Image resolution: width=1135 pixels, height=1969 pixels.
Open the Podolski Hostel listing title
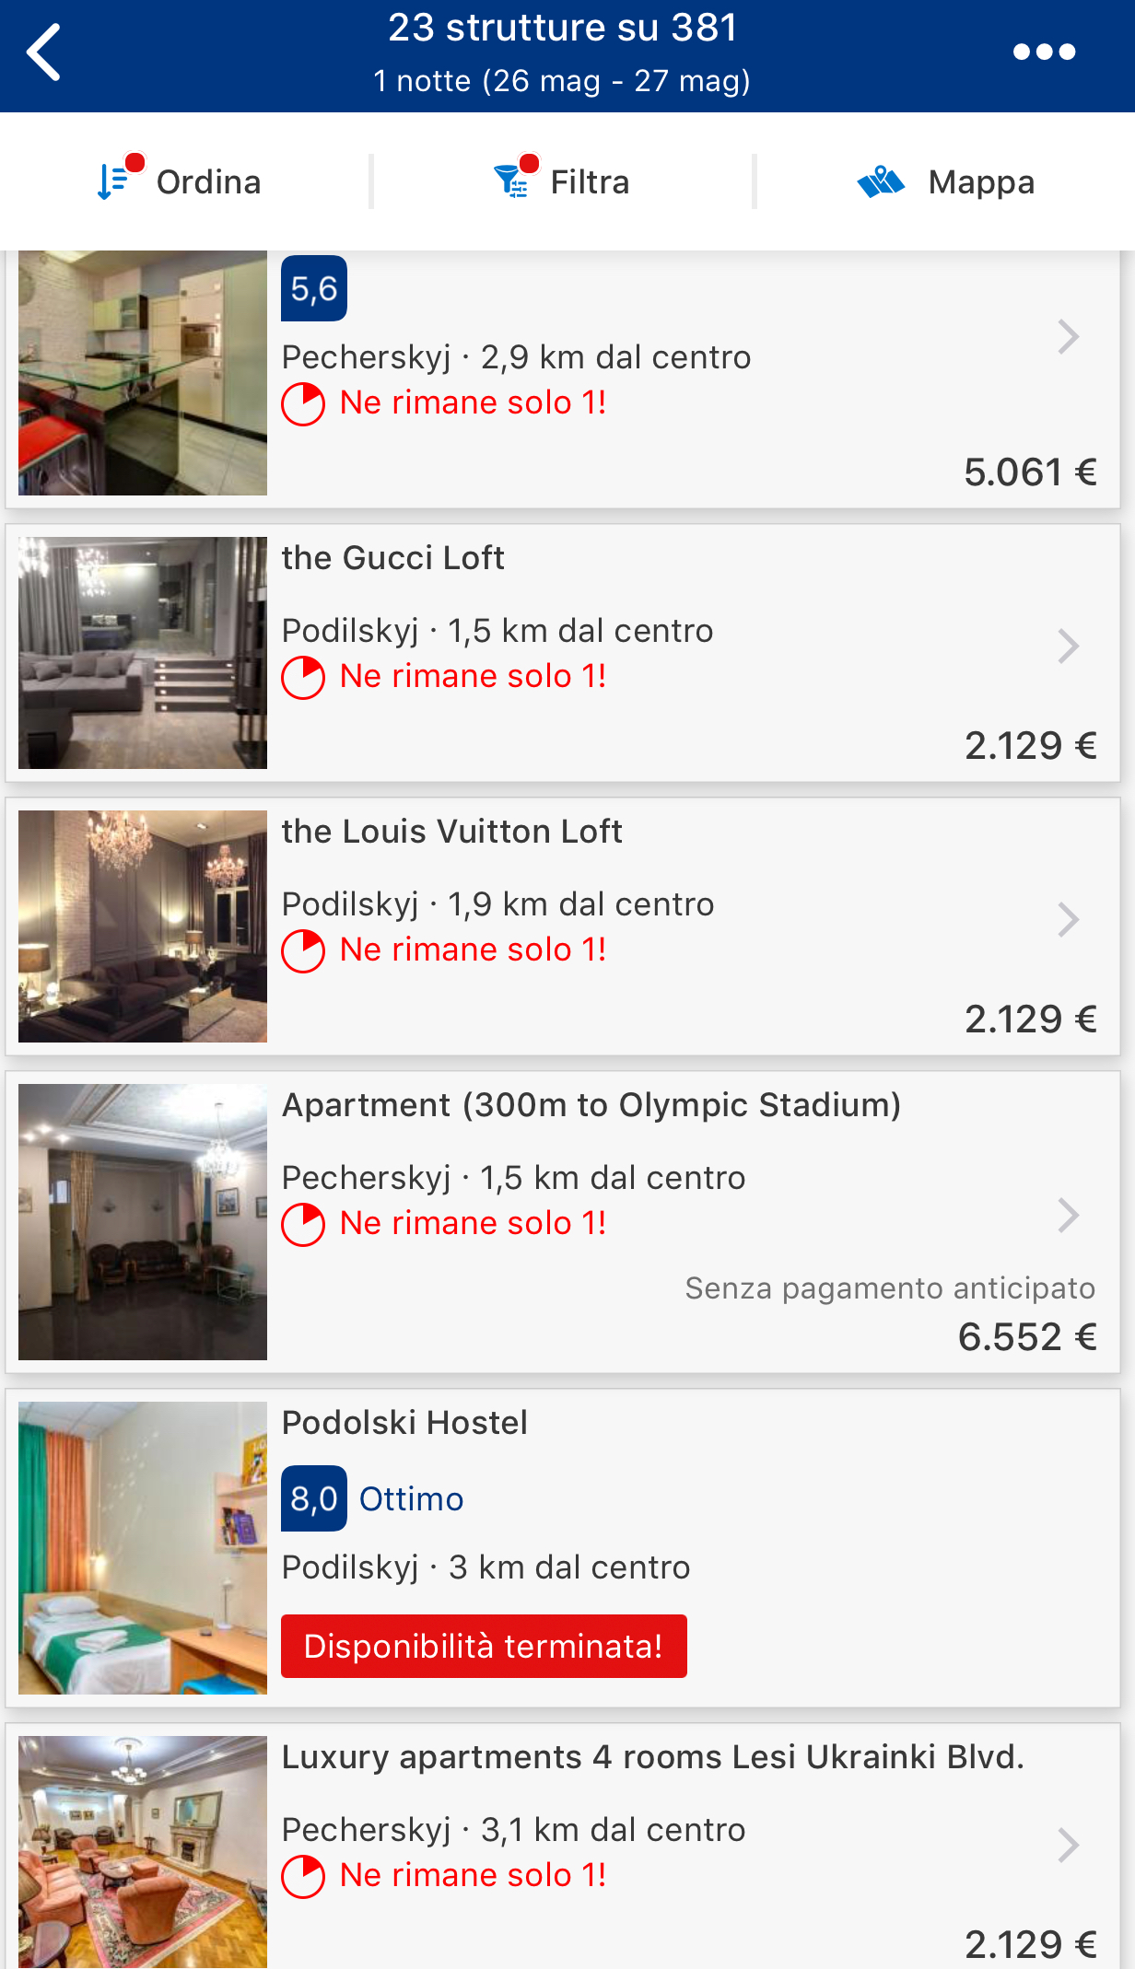click(x=405, y=1423)
